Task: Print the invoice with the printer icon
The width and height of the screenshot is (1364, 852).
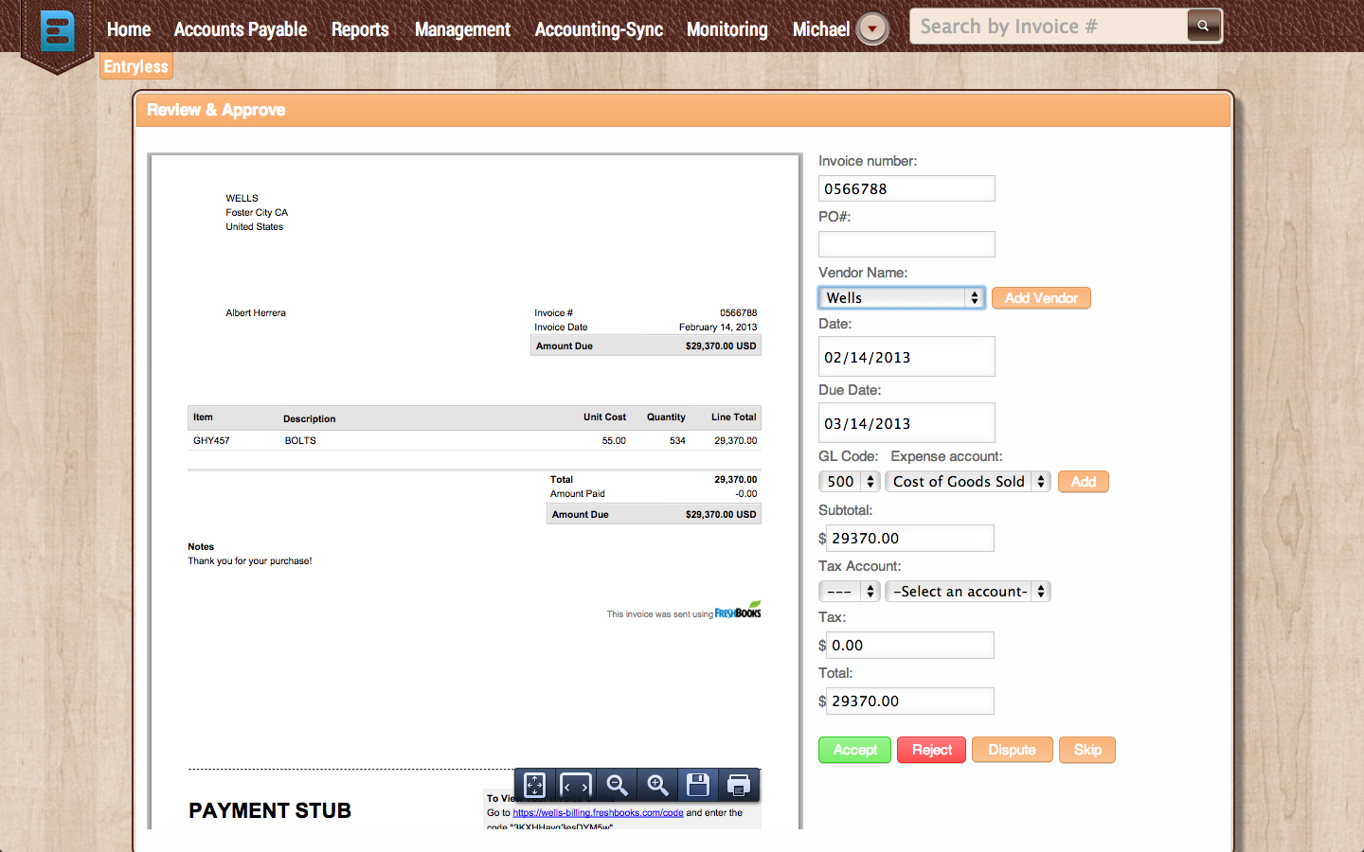Action: pyautogui.click(x=739, y=785)
